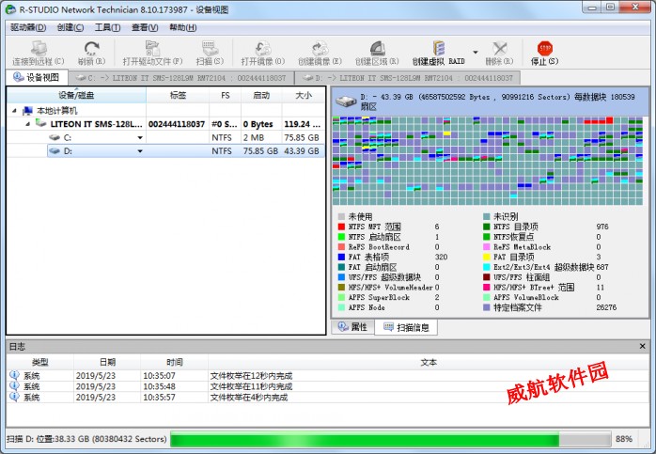Select the log entry at 10:35:48
The image size is (656, 454).
point(328,386)
